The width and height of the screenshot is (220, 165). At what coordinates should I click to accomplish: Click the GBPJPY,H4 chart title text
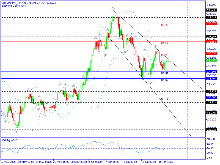[9, 2]
